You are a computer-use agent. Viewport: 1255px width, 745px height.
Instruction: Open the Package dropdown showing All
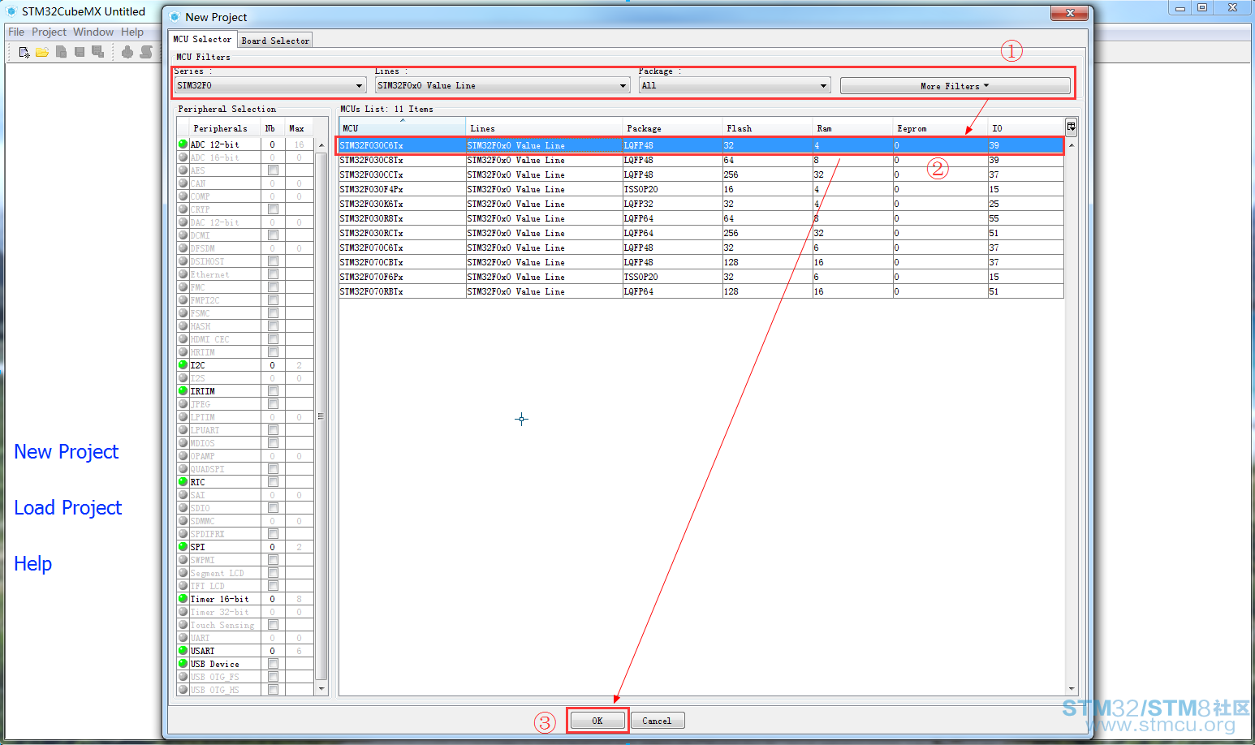[735, 85]
